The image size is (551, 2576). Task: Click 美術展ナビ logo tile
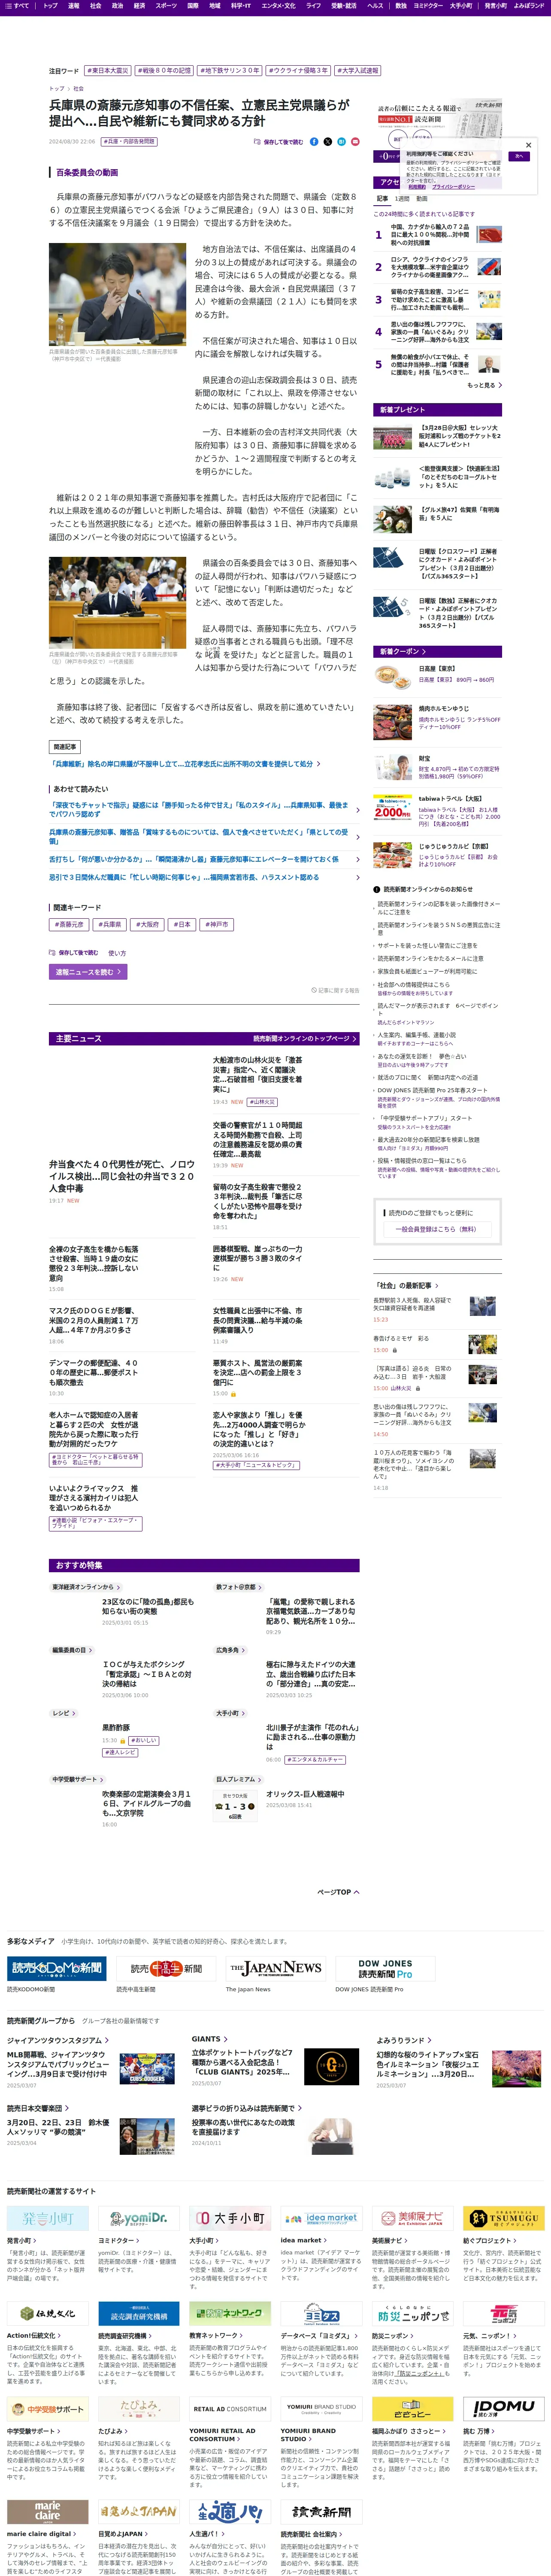[412, 2219]
